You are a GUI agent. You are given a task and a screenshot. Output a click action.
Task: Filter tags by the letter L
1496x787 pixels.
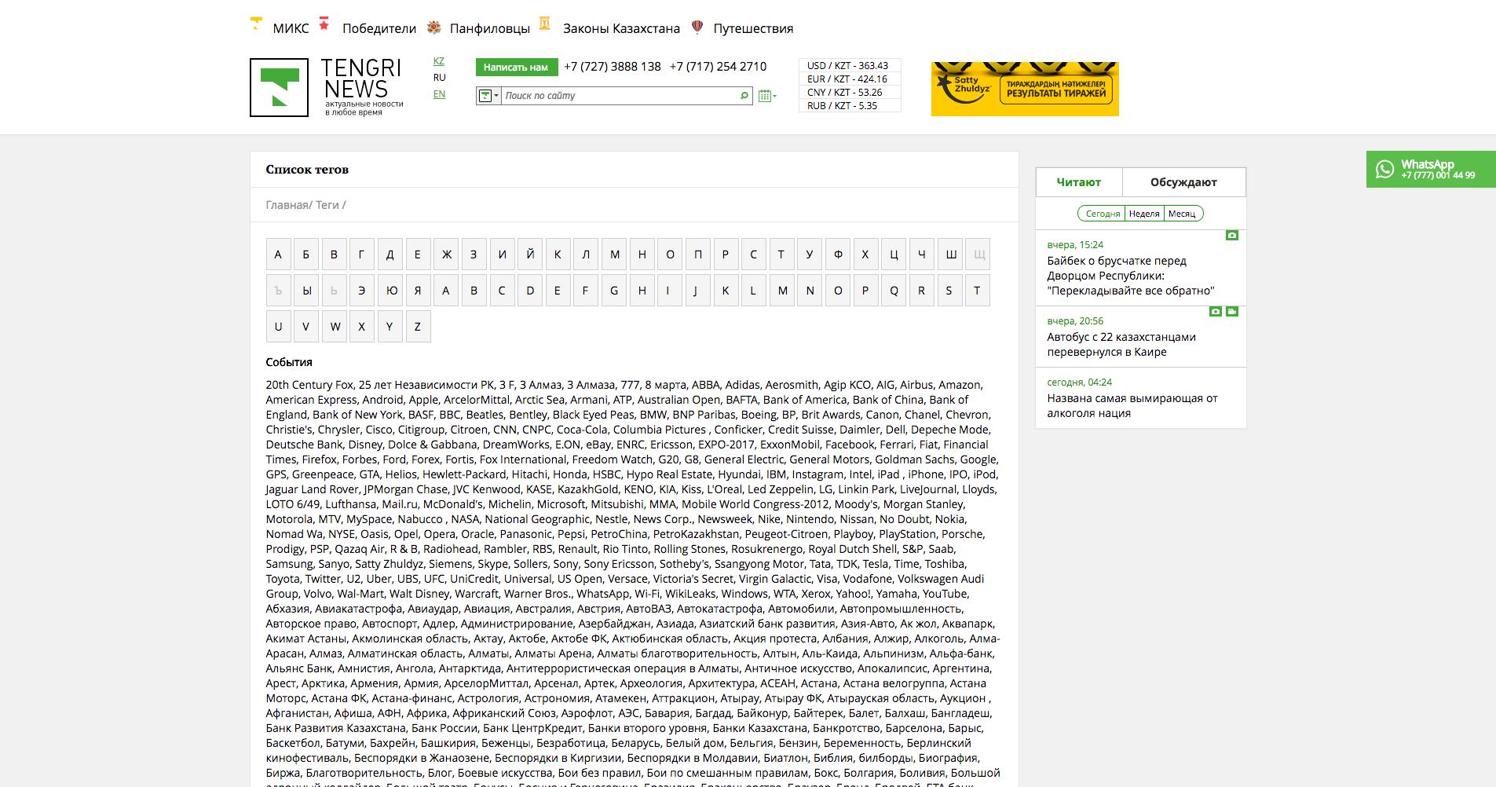(x=753, y=291)
